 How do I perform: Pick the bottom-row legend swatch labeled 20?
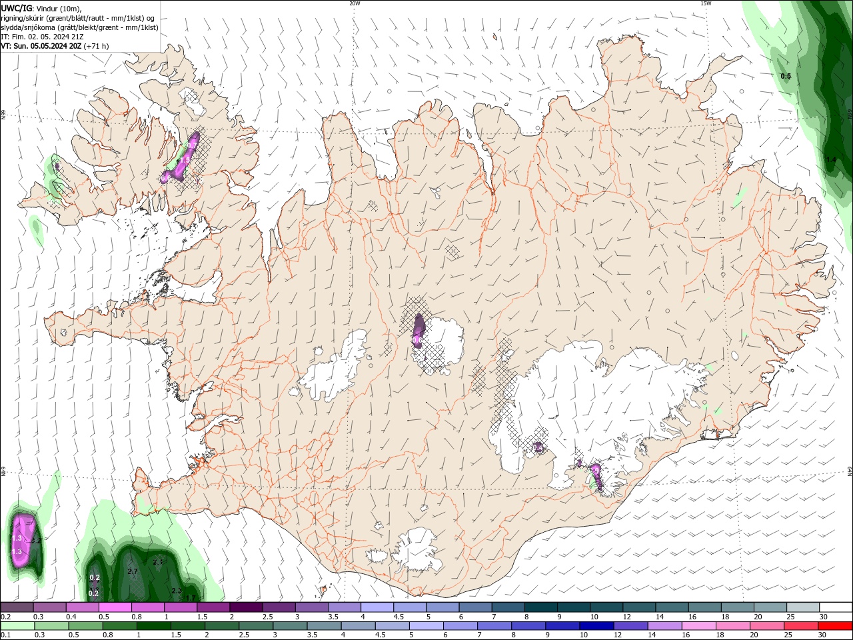[x=766, y=626]
